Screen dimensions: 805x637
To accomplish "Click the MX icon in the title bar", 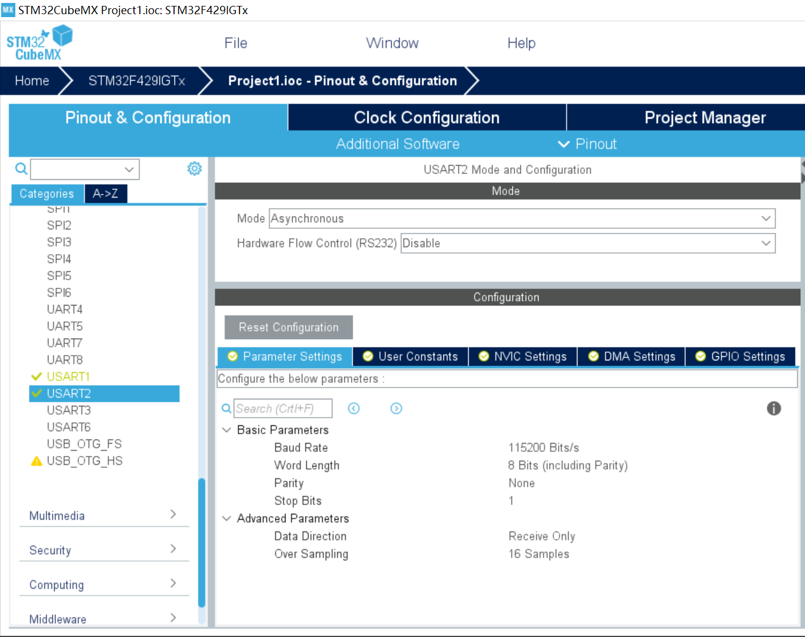I will [x=8, y=9].
